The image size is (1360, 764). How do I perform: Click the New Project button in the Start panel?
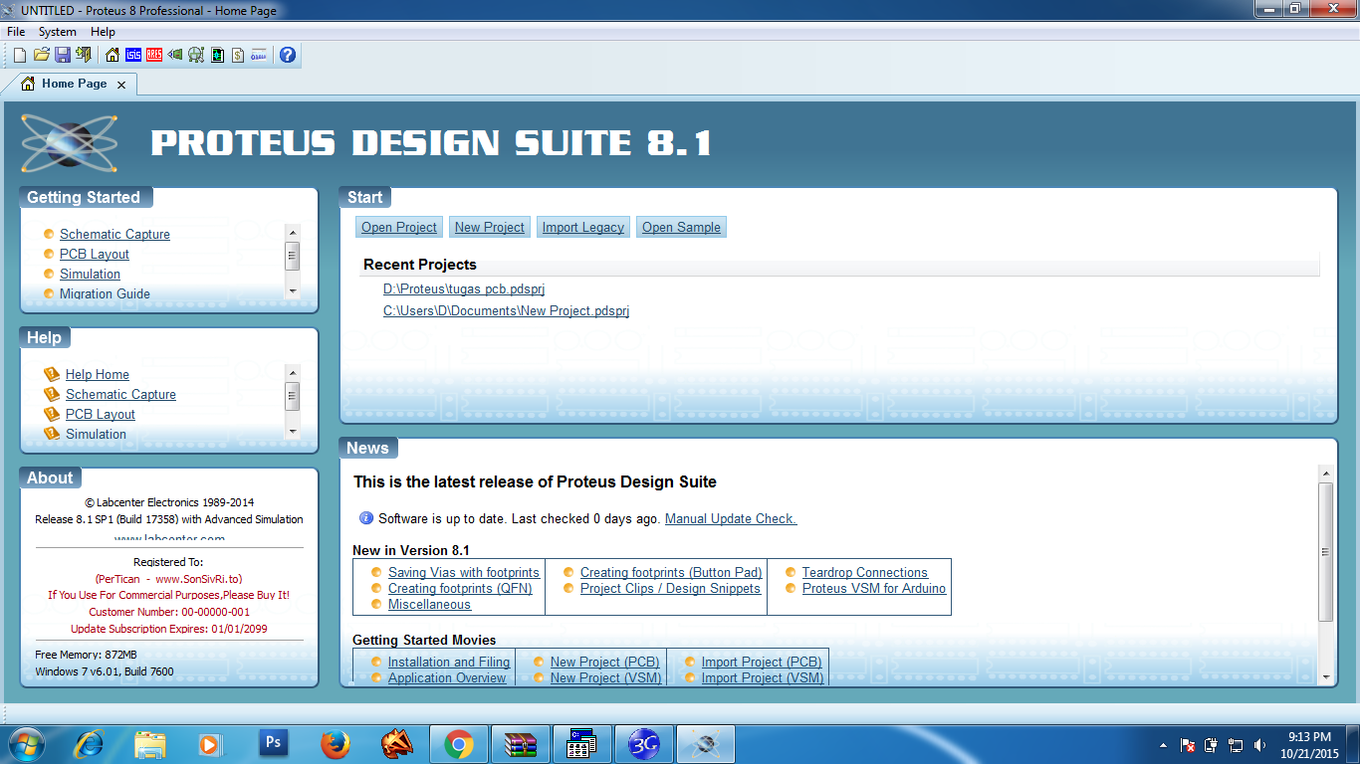490,227
